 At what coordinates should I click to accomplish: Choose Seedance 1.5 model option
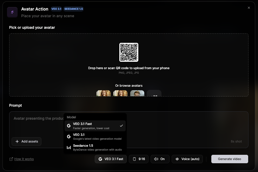click(x=95, y=147)
